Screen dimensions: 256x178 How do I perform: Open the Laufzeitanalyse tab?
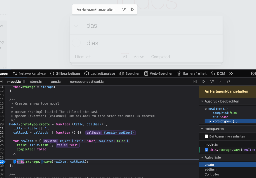[x=100, y=73]
